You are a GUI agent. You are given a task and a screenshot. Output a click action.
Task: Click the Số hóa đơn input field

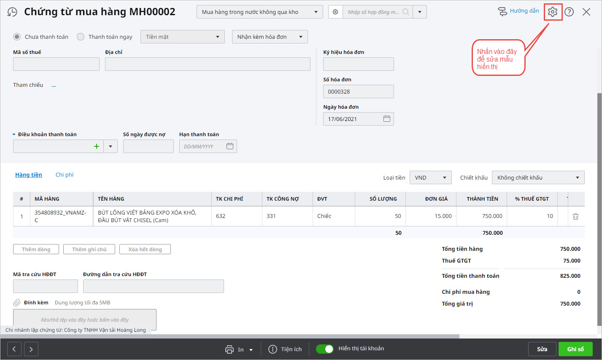coord(358,91)
